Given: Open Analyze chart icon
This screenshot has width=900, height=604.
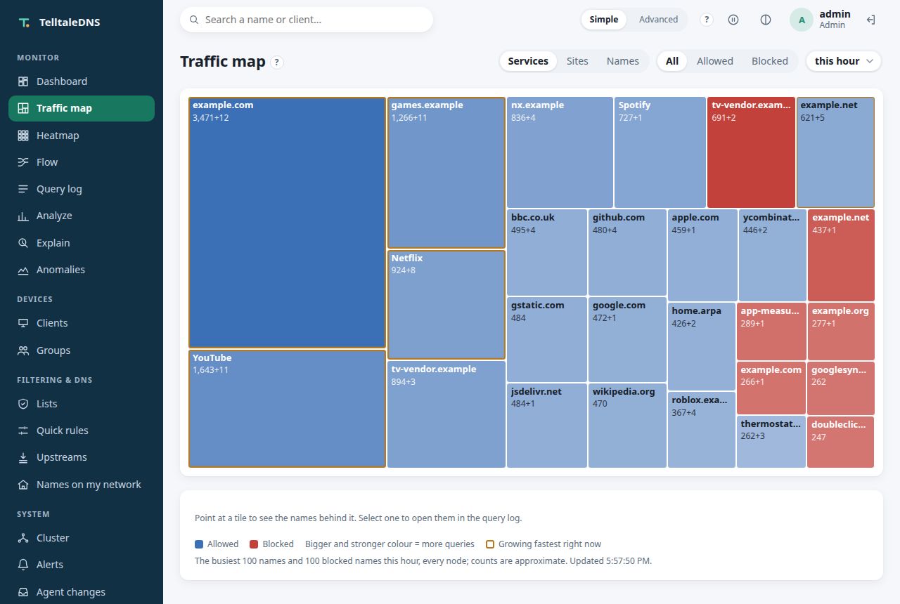Looking at the screenshot, I should tap(23, 216).
